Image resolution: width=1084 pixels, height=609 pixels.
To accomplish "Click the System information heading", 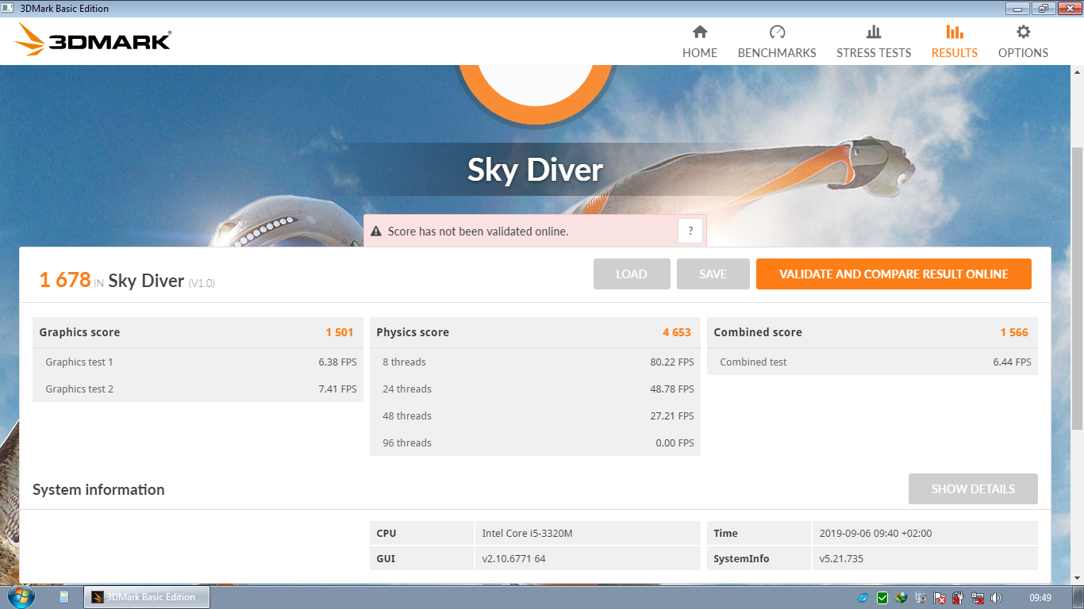I will pos(98,489).
